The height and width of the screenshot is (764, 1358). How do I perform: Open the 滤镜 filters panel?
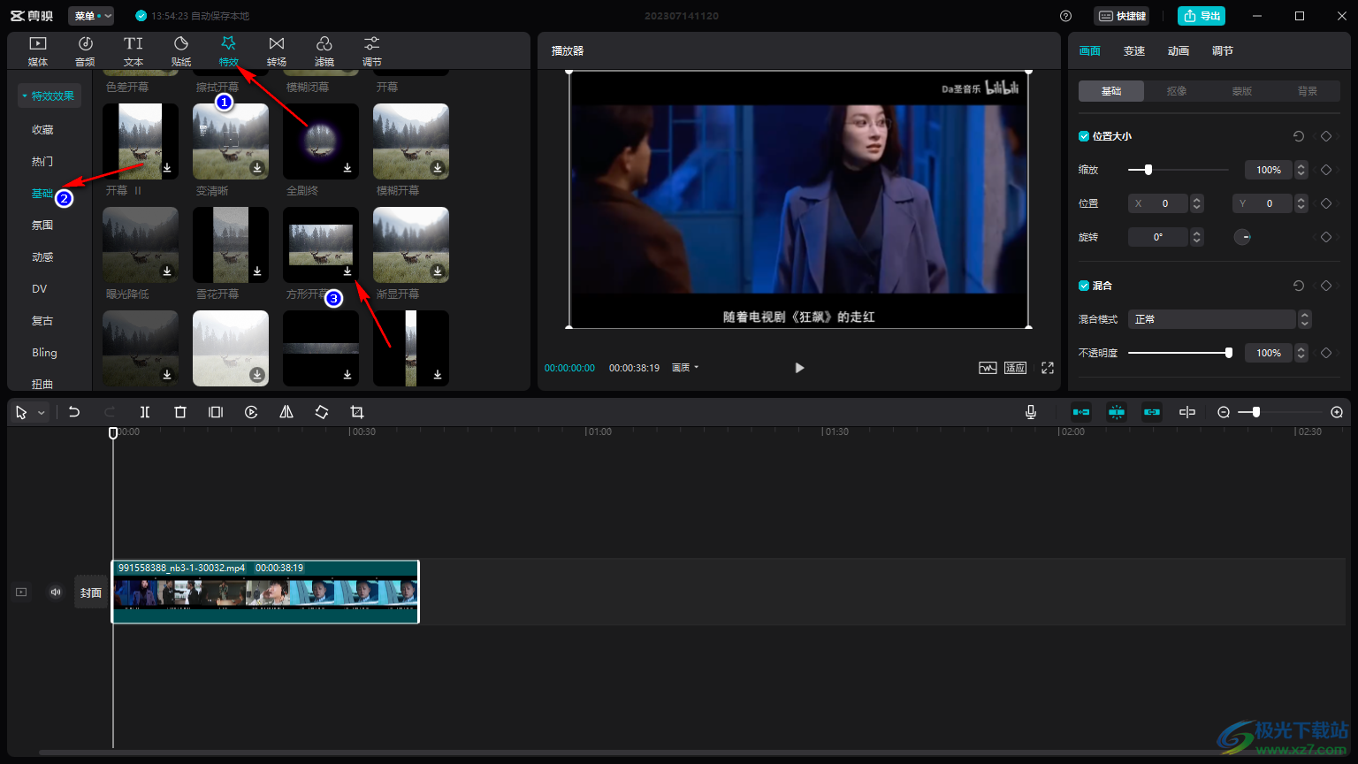coord(324,51)
